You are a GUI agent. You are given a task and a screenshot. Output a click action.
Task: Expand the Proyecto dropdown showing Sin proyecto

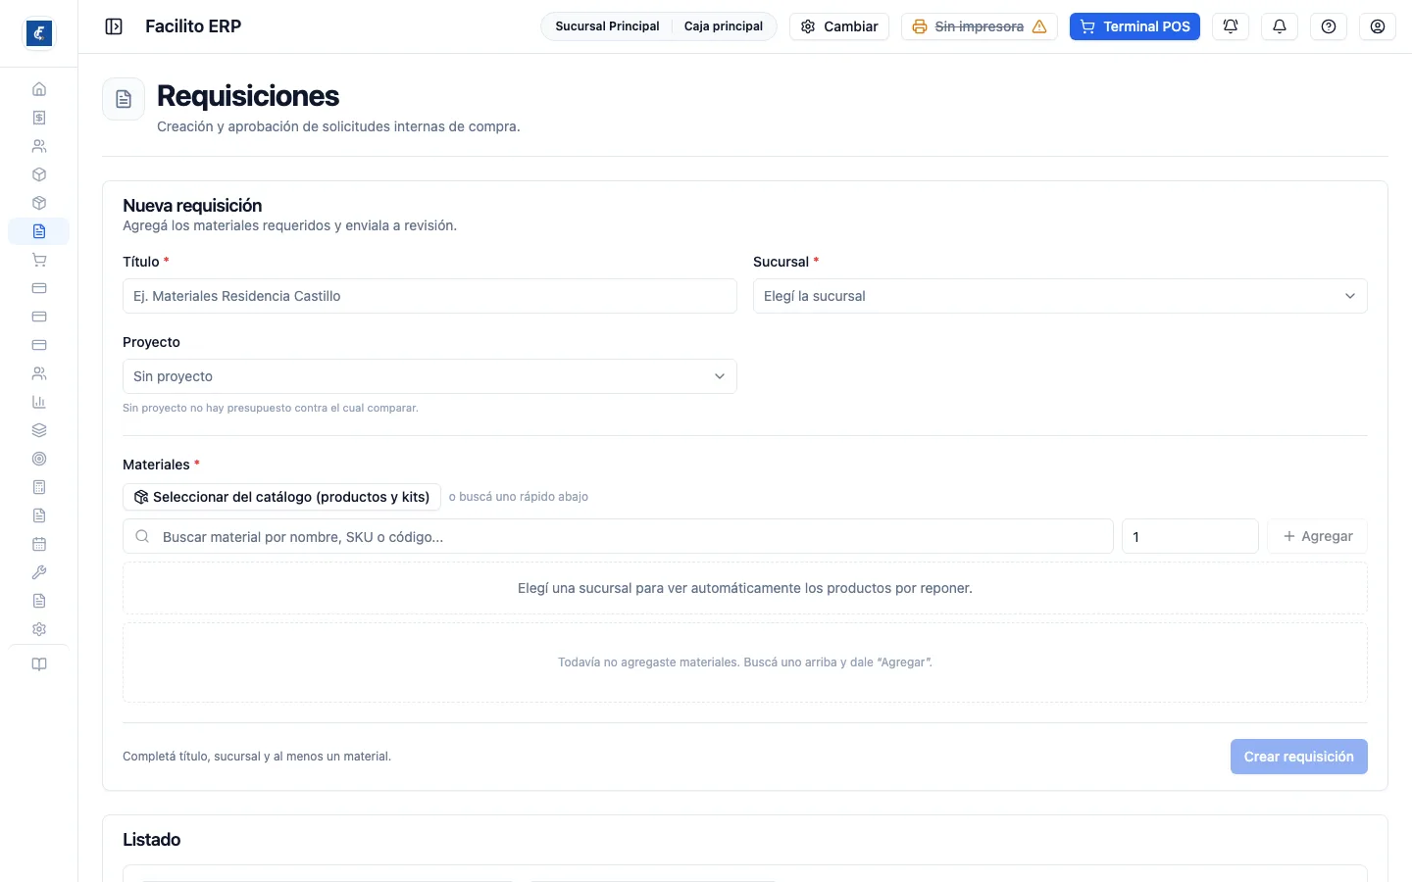pyautogui.click(x=429, y=376)
